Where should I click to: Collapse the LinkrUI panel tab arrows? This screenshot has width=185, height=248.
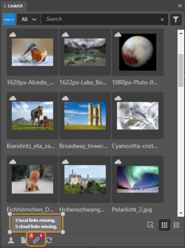click(x=5, y=6)
